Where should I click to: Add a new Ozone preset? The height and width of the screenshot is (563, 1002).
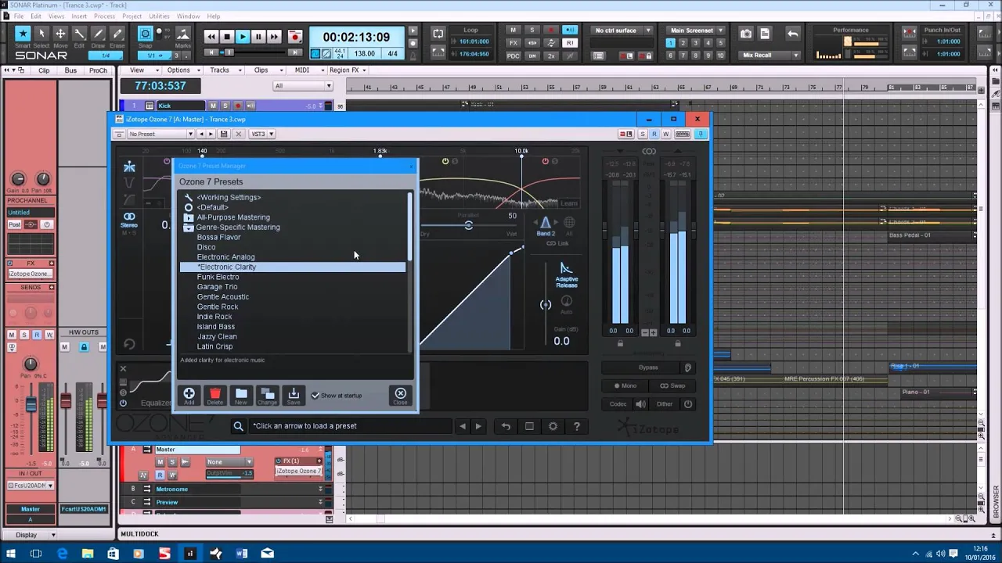[x=189, y=396]
